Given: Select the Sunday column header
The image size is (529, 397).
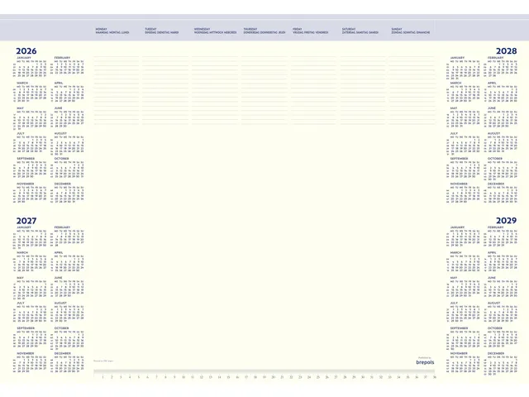Looking at the screenshot, I should coord(411,31).
